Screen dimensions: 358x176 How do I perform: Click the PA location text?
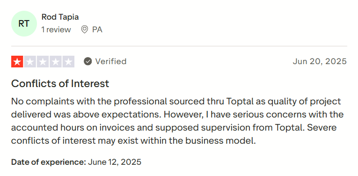(97, 29)
